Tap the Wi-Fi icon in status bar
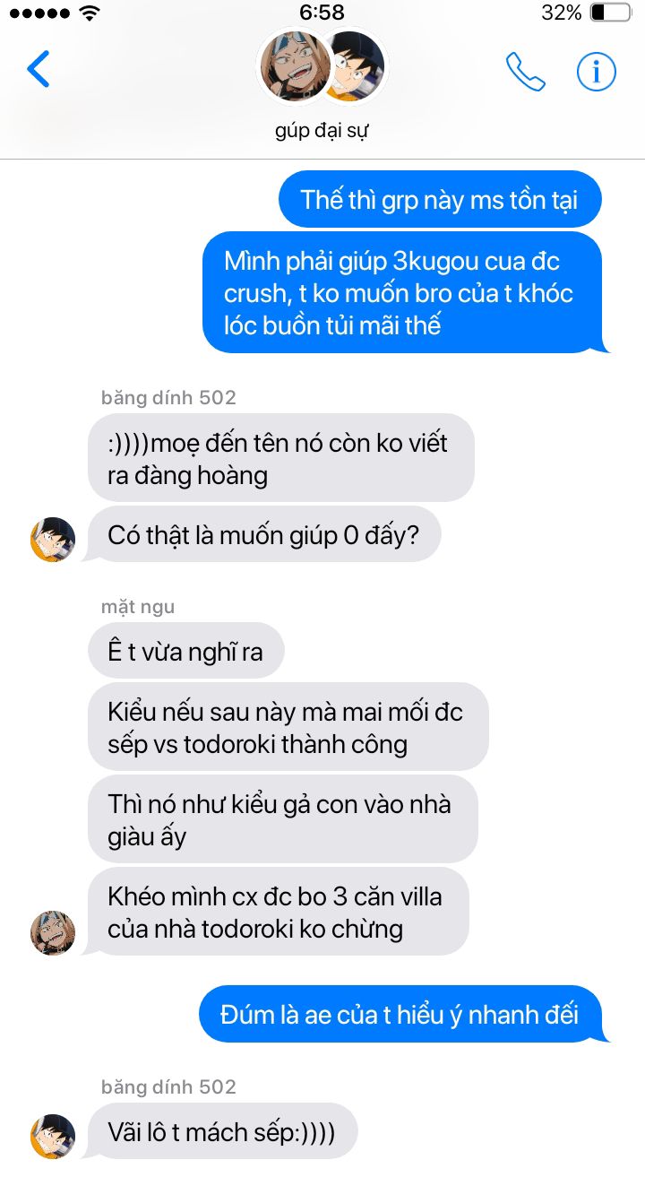The image size is (645, 1177). 90,13
